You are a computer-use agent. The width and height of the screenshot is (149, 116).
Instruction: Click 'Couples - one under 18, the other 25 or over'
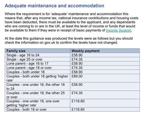(37, 95)
